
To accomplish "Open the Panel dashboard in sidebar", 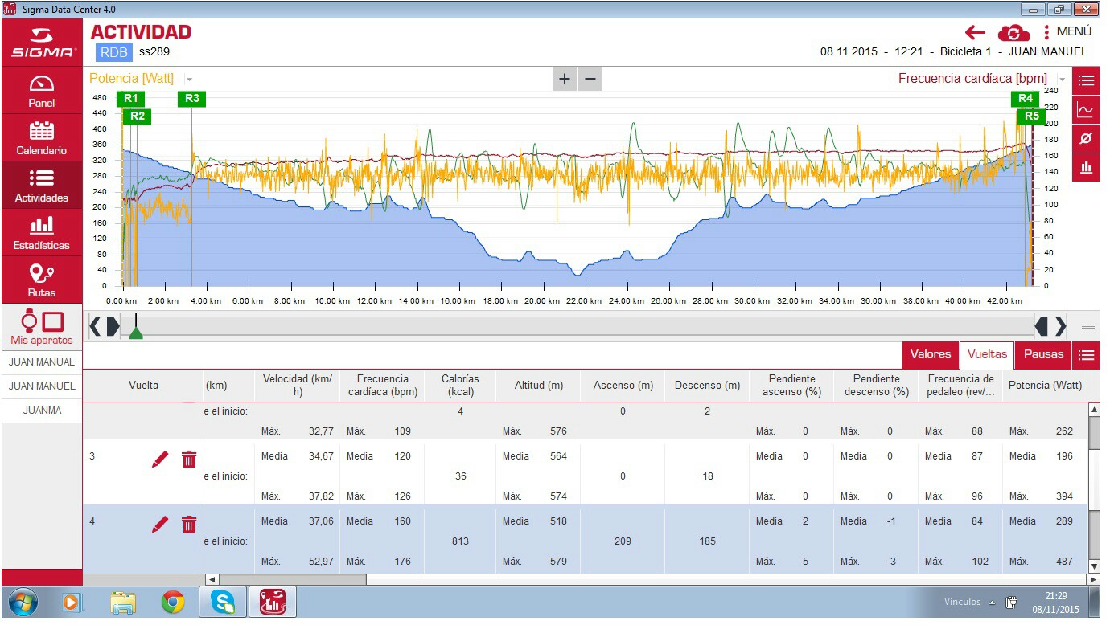I will (42, 90).
